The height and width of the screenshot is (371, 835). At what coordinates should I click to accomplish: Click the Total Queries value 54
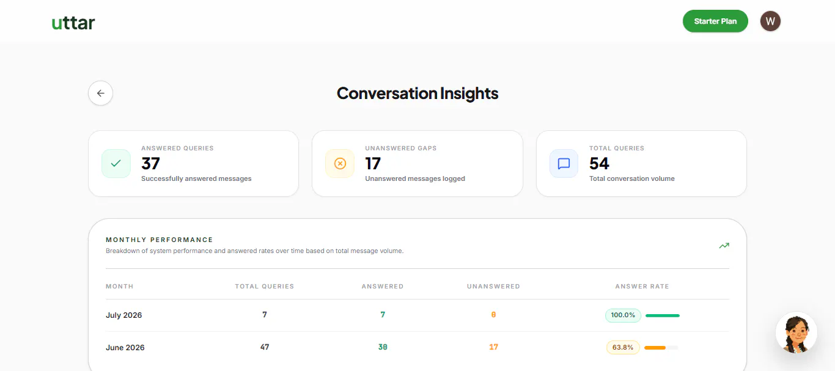click(599, 163)
